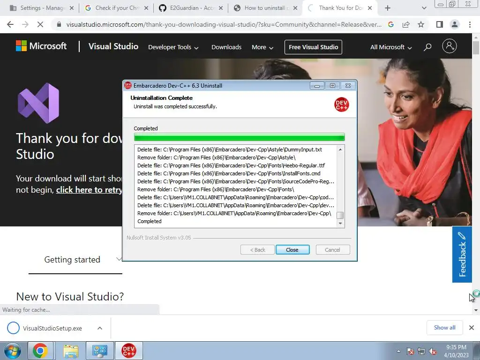Switch to 'Check if your Chr' tab
Screen dimensions: 480x360
click(116, 8)
